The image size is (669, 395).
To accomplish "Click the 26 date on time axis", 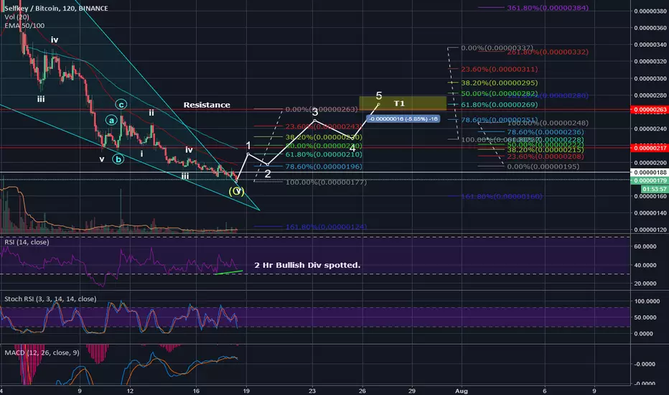I will click(x=362, y=391).
